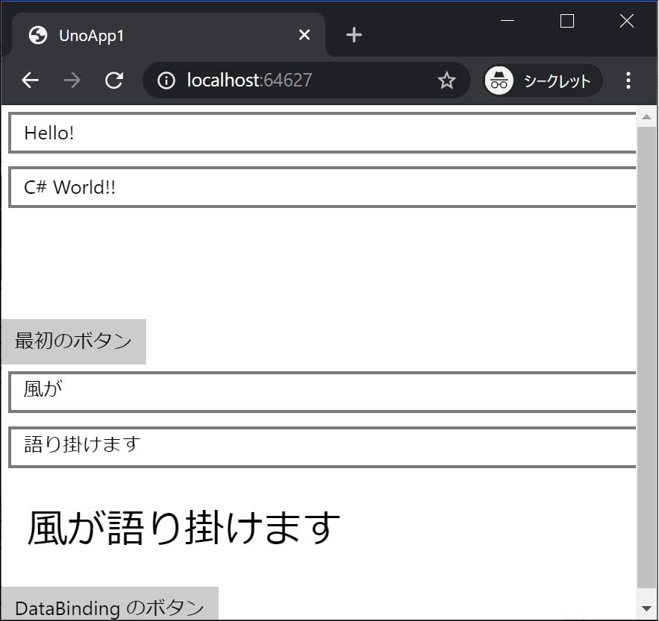The height and width of the screenshot is (621, 659).
Task: Click the シークレット incognito badge
Action: (542, 81)
